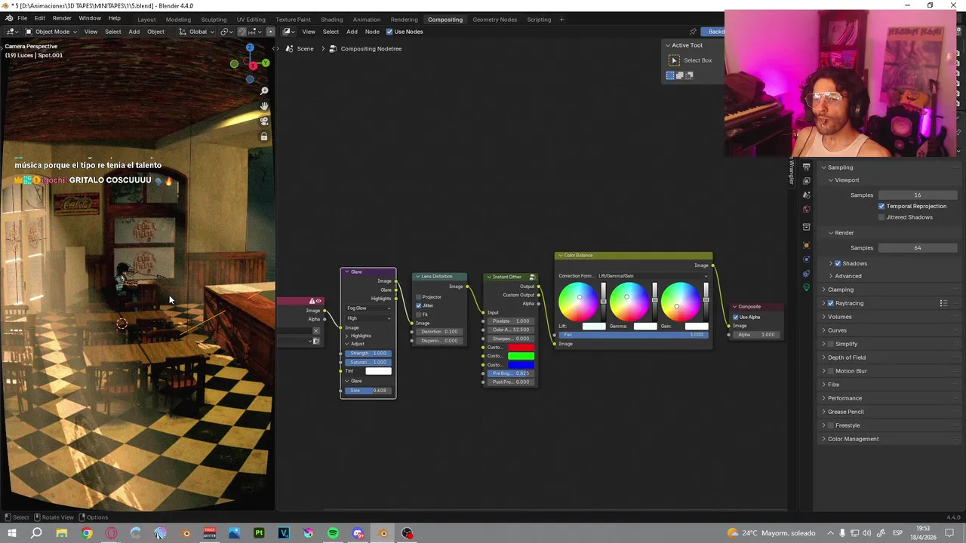The height and width of the screenshot is (543, 966).
Task: Click the Windows Start button
Action: (11, 533)
